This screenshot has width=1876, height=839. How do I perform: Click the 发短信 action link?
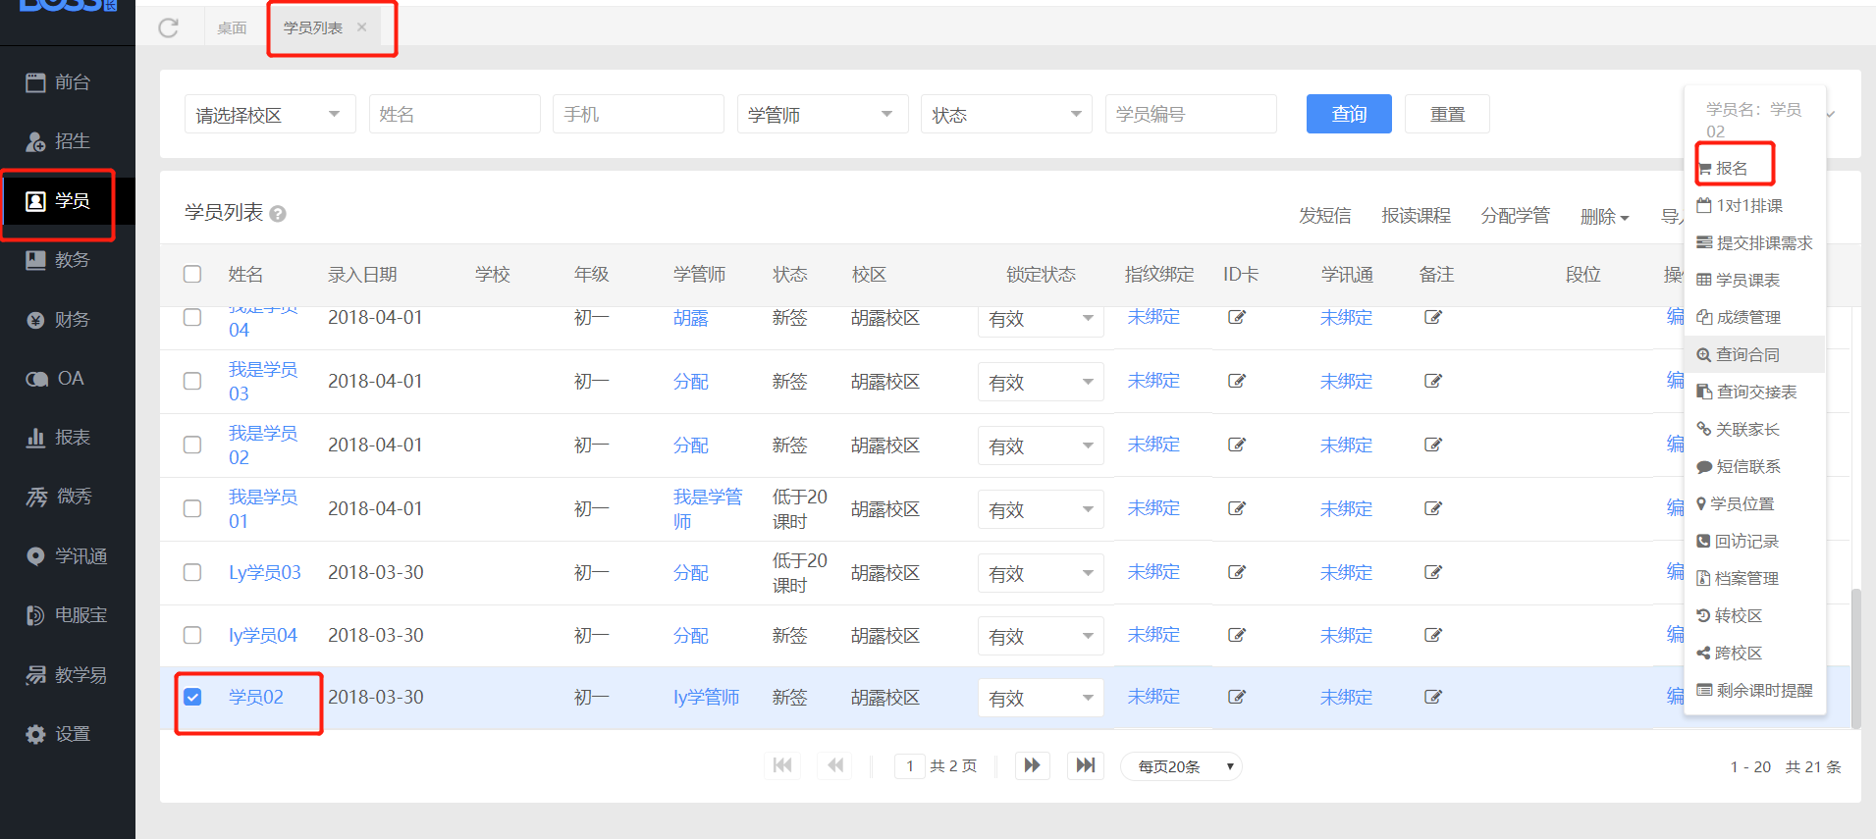(1324, 215)
